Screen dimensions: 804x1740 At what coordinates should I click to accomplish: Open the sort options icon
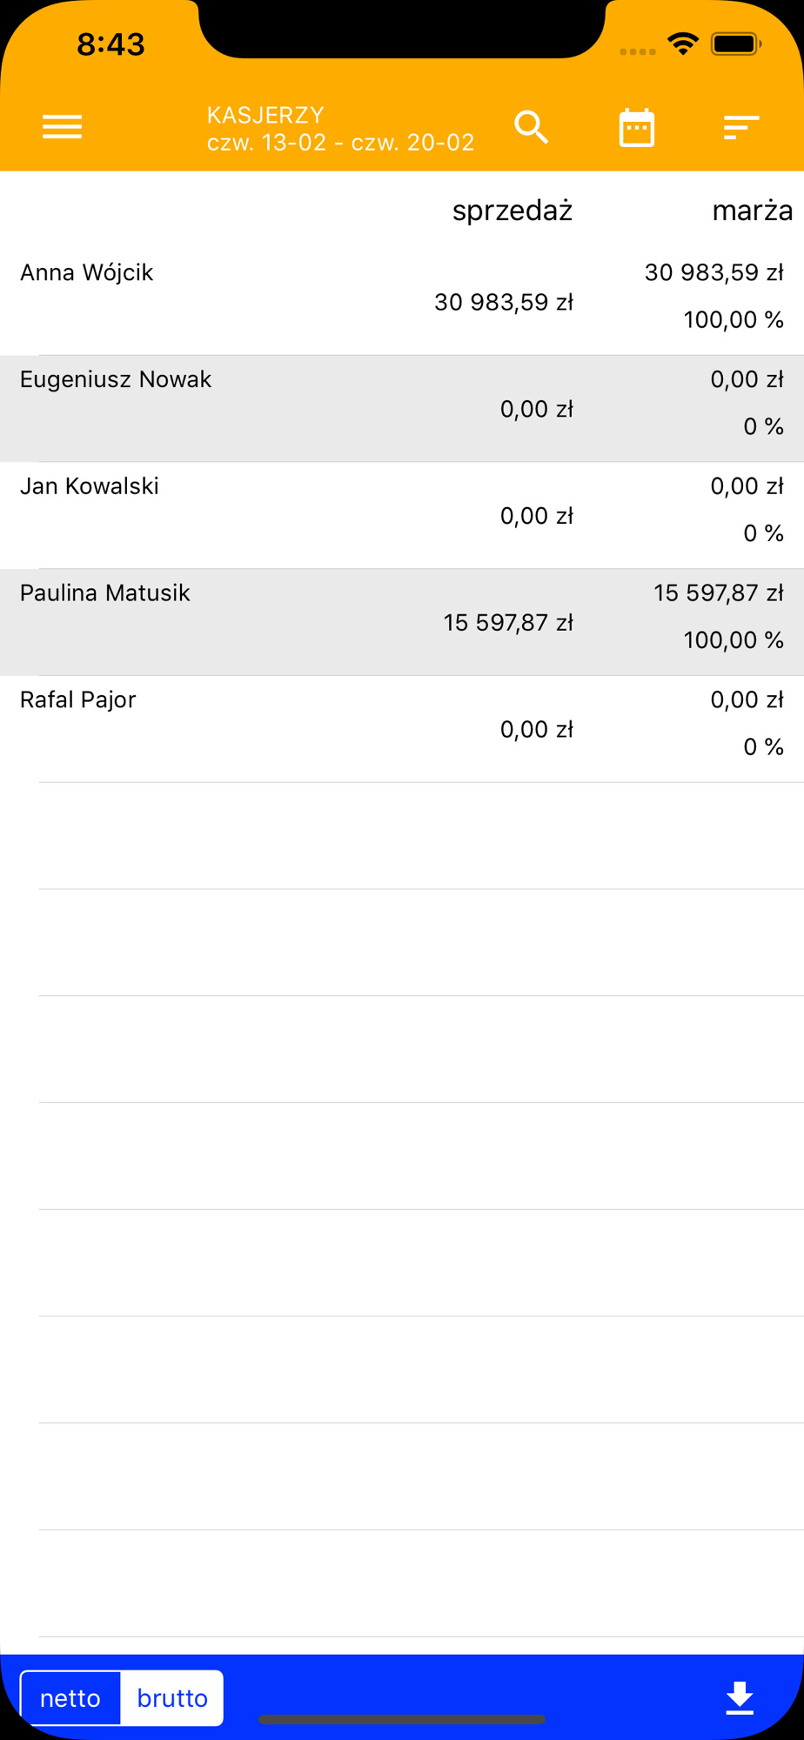(x=741, y=128)
